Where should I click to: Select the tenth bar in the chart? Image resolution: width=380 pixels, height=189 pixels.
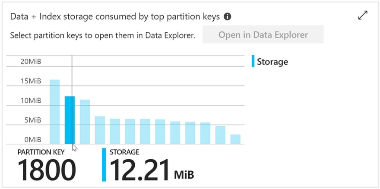click(x=190, y=133)
